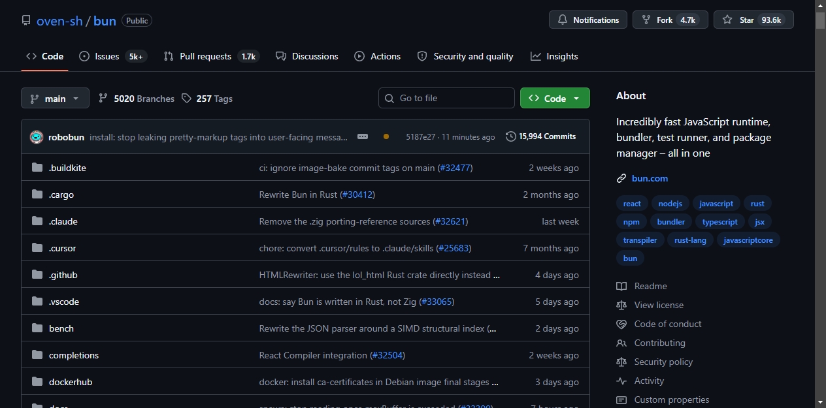Open the bun repository name link
This screenshot has height=408, width=826.
pos(105,20)
